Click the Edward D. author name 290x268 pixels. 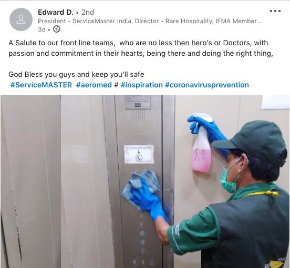[56, 12]
